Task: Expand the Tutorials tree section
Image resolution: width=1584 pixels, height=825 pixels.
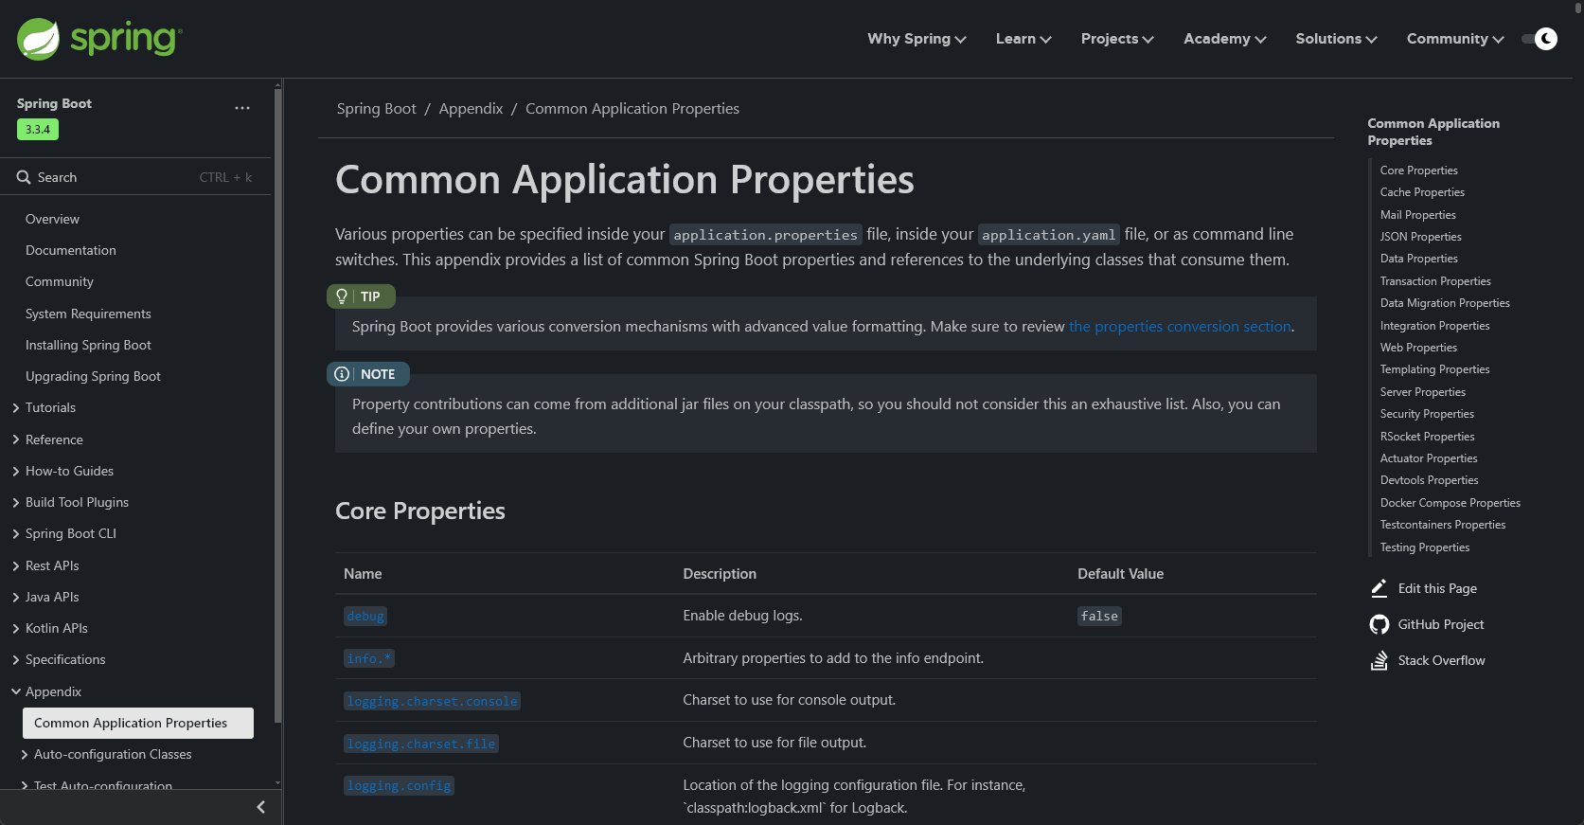Action: [16, 408]
